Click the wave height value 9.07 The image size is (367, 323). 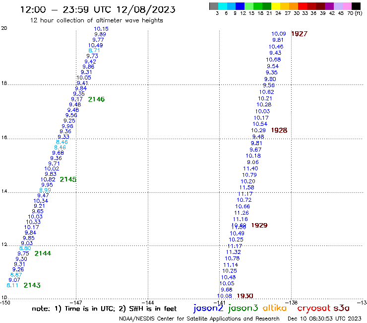[14, 280]
